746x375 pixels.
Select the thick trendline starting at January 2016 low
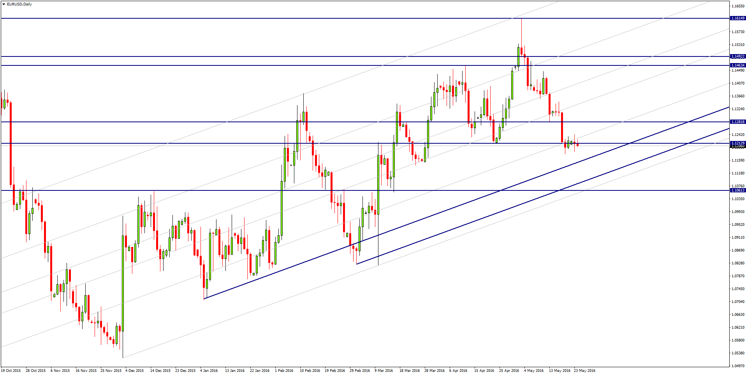coord(467,202)
